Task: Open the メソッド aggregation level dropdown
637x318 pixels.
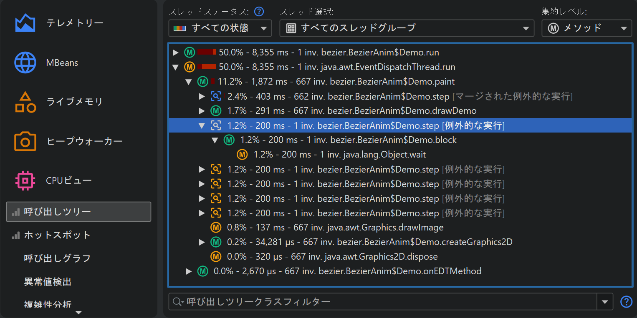Action: pyautogui.click(x=586, y=28)
